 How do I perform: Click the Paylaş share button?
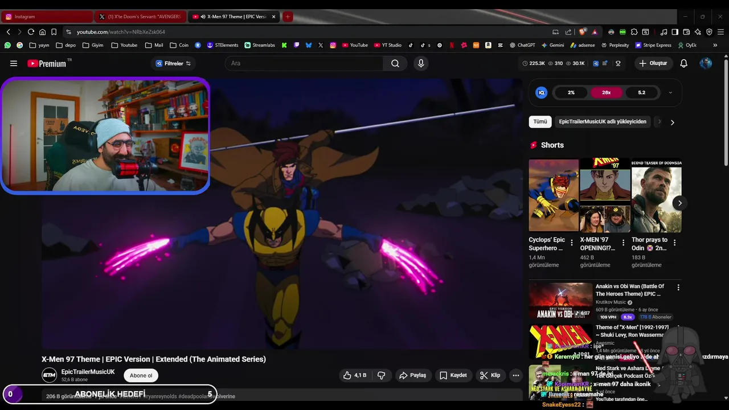pos(413,375)
